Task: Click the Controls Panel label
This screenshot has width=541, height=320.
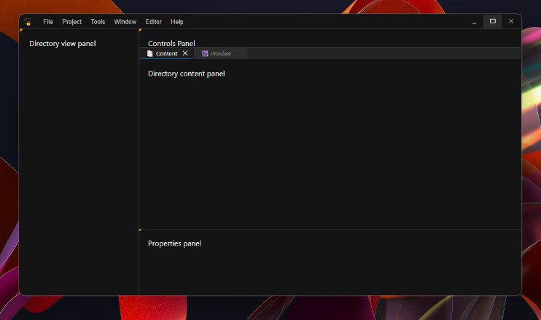Action: (171, 44)
